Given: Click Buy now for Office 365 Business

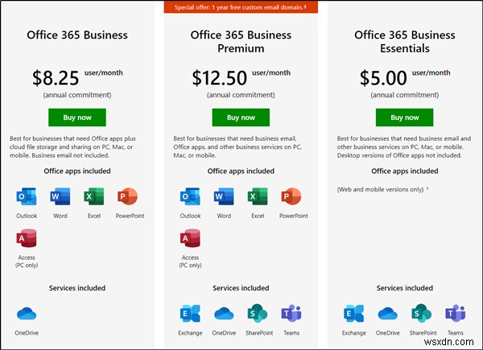Looking at the screenshot, I should coord(77,117).
